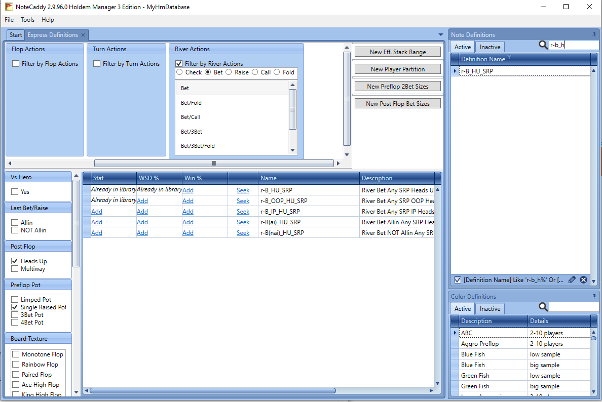Click the New Post Flop Bet Sizes button
The height and width of the screenshot is (402, 602).
click(x=398, y=104)
